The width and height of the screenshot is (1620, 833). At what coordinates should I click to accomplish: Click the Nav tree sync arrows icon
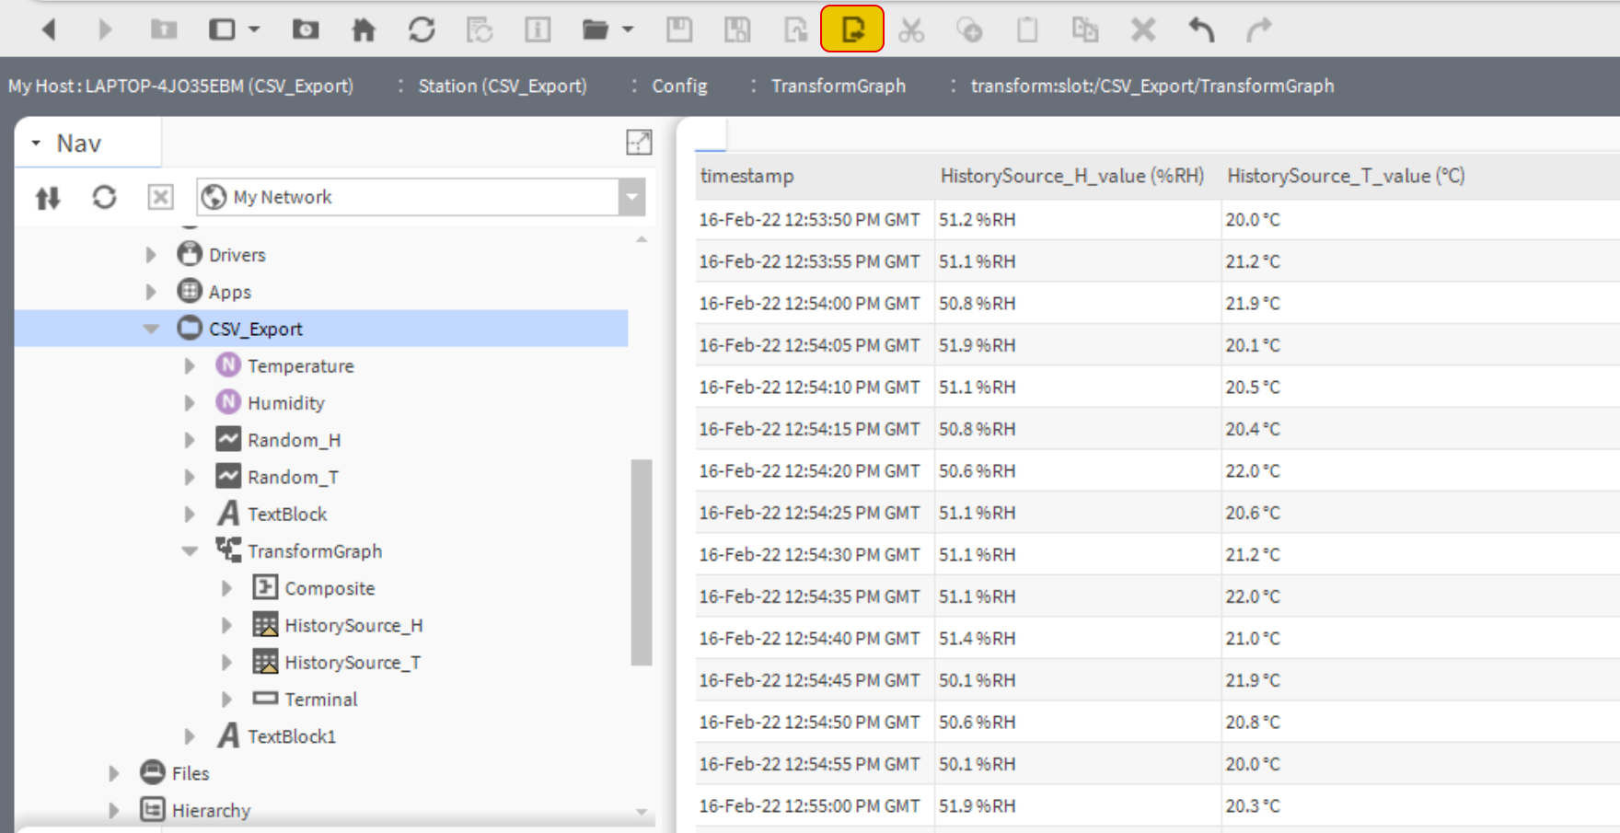point(48,197)
